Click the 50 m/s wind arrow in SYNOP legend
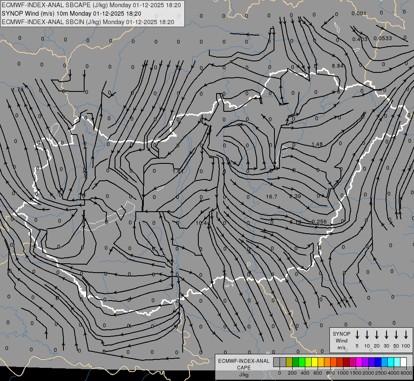This screenshot has width=414, height=381. (x=396, y=335)
